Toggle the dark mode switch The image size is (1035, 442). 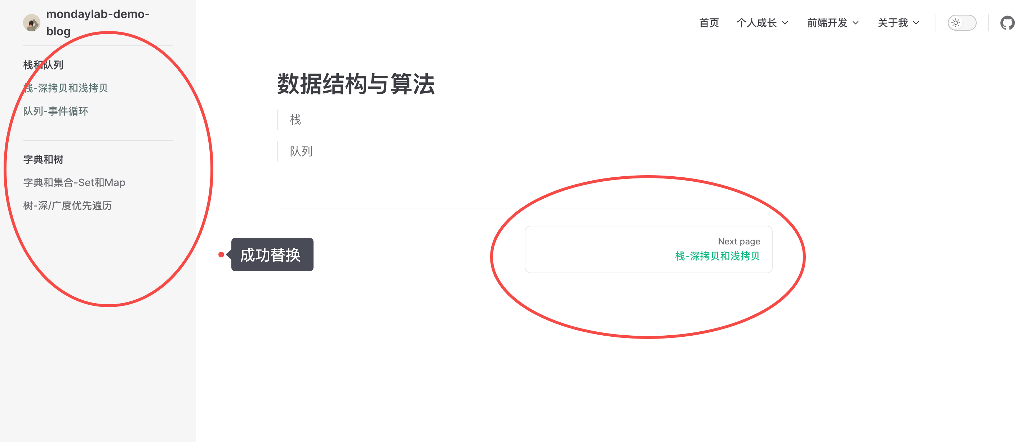pos(962,23)
